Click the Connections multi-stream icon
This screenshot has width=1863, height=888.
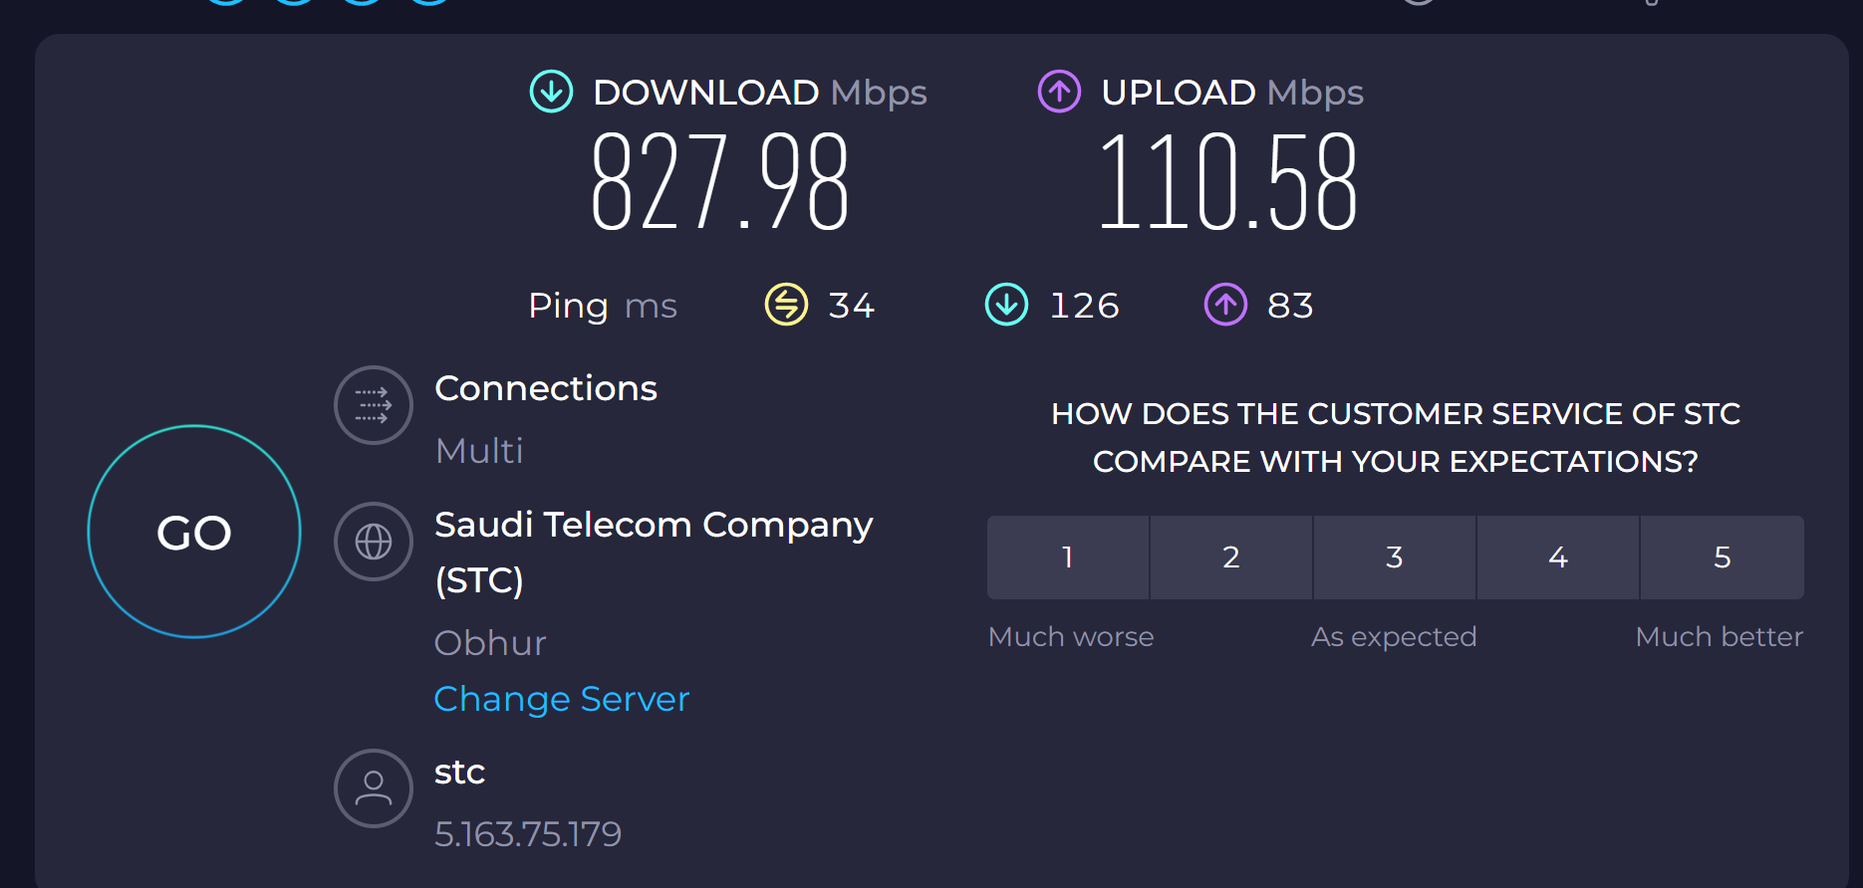(x=373, y=405)
